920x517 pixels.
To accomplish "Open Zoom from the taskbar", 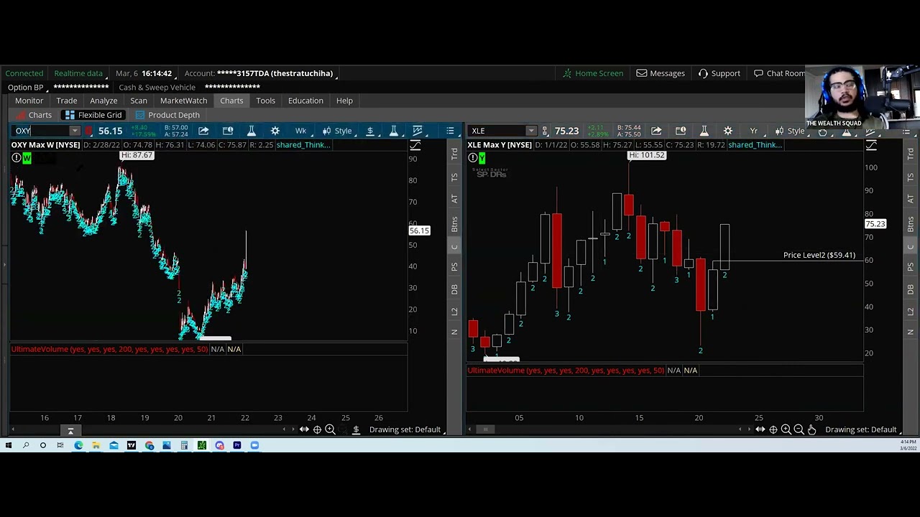I will [x=254, y=445].
